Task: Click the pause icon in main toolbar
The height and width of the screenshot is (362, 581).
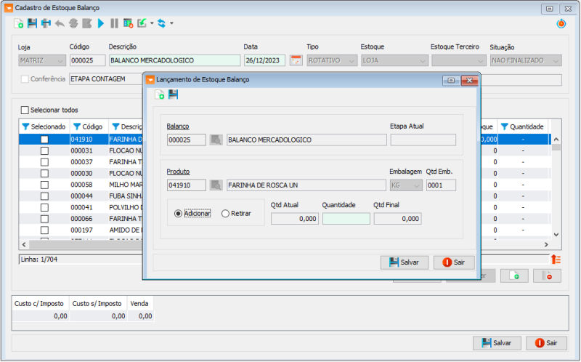Action: coord(115,23)
